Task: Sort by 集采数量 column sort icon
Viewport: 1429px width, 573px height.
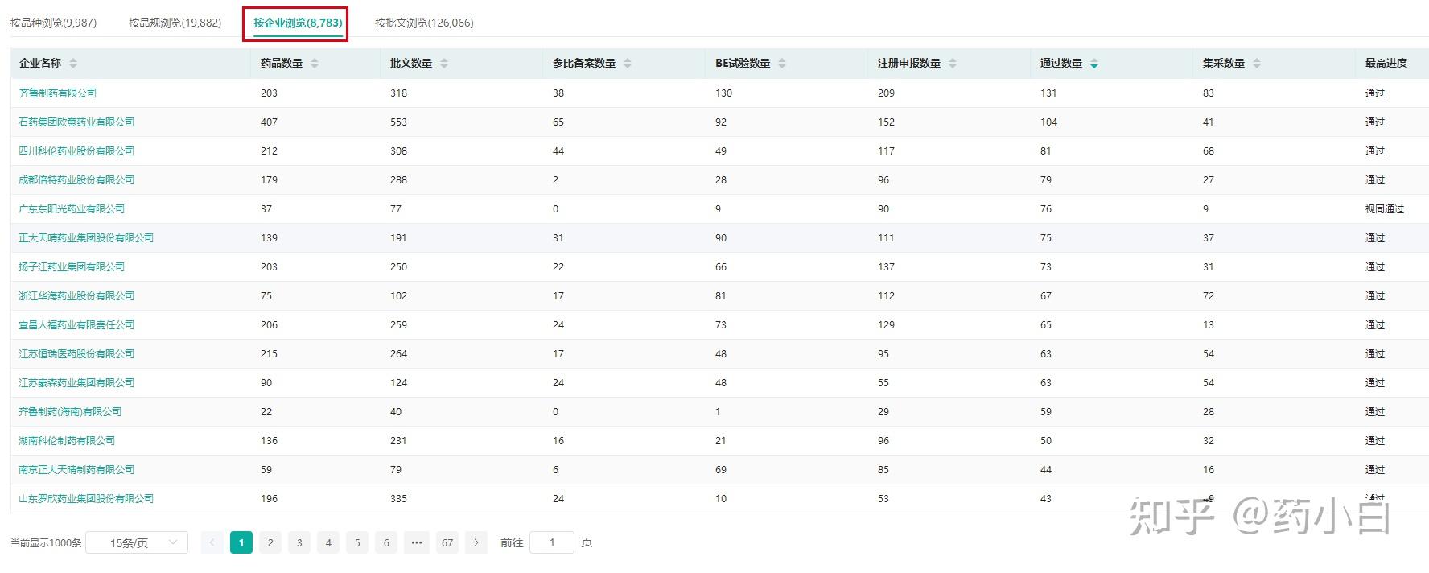Action: [1257, 64]
